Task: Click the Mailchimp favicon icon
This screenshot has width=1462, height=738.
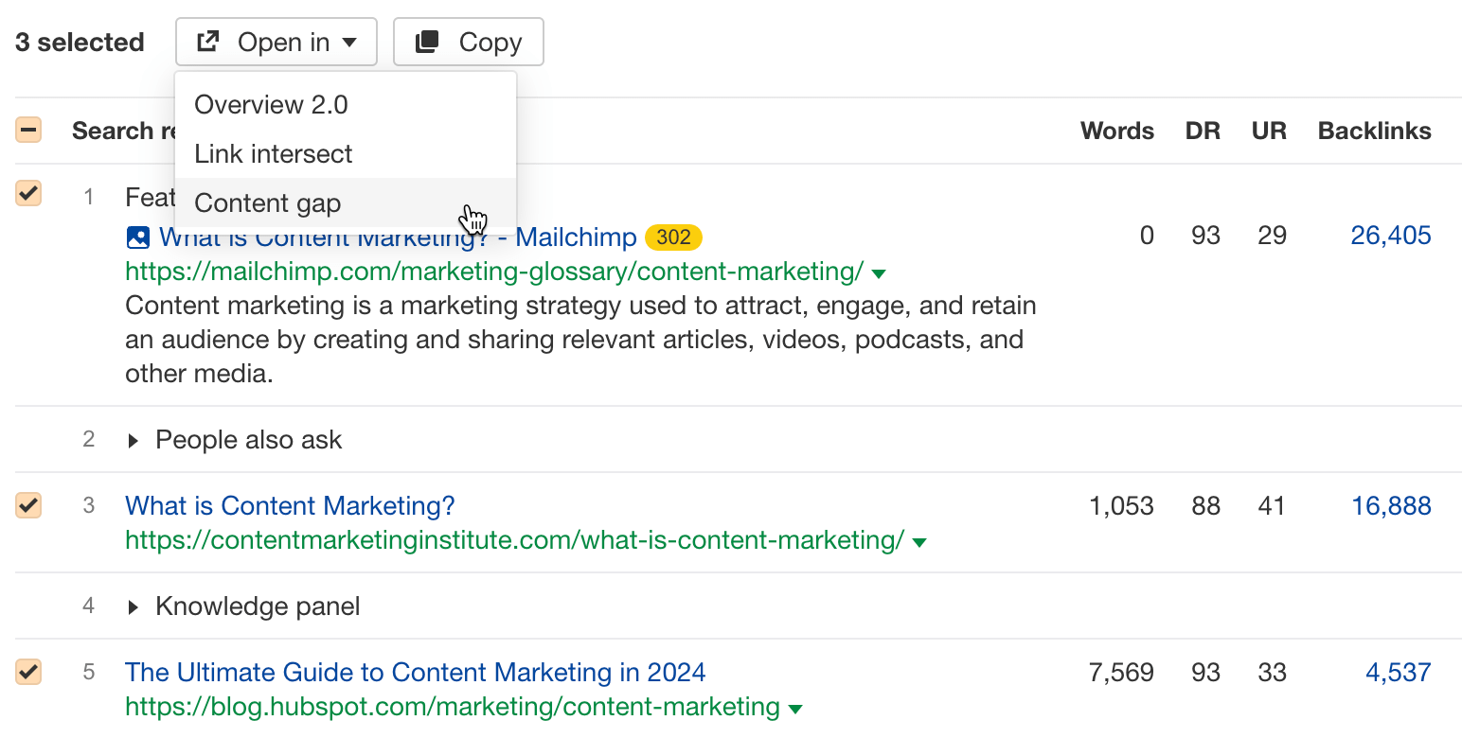Action: click(x=137, y=237)
